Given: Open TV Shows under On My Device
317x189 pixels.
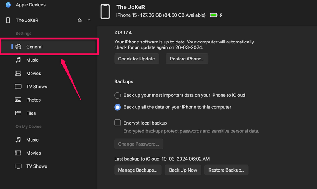Looking at the screenshot, I should coord(36,166).
